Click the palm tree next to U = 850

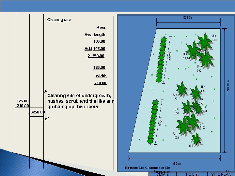tap(206, 60)
